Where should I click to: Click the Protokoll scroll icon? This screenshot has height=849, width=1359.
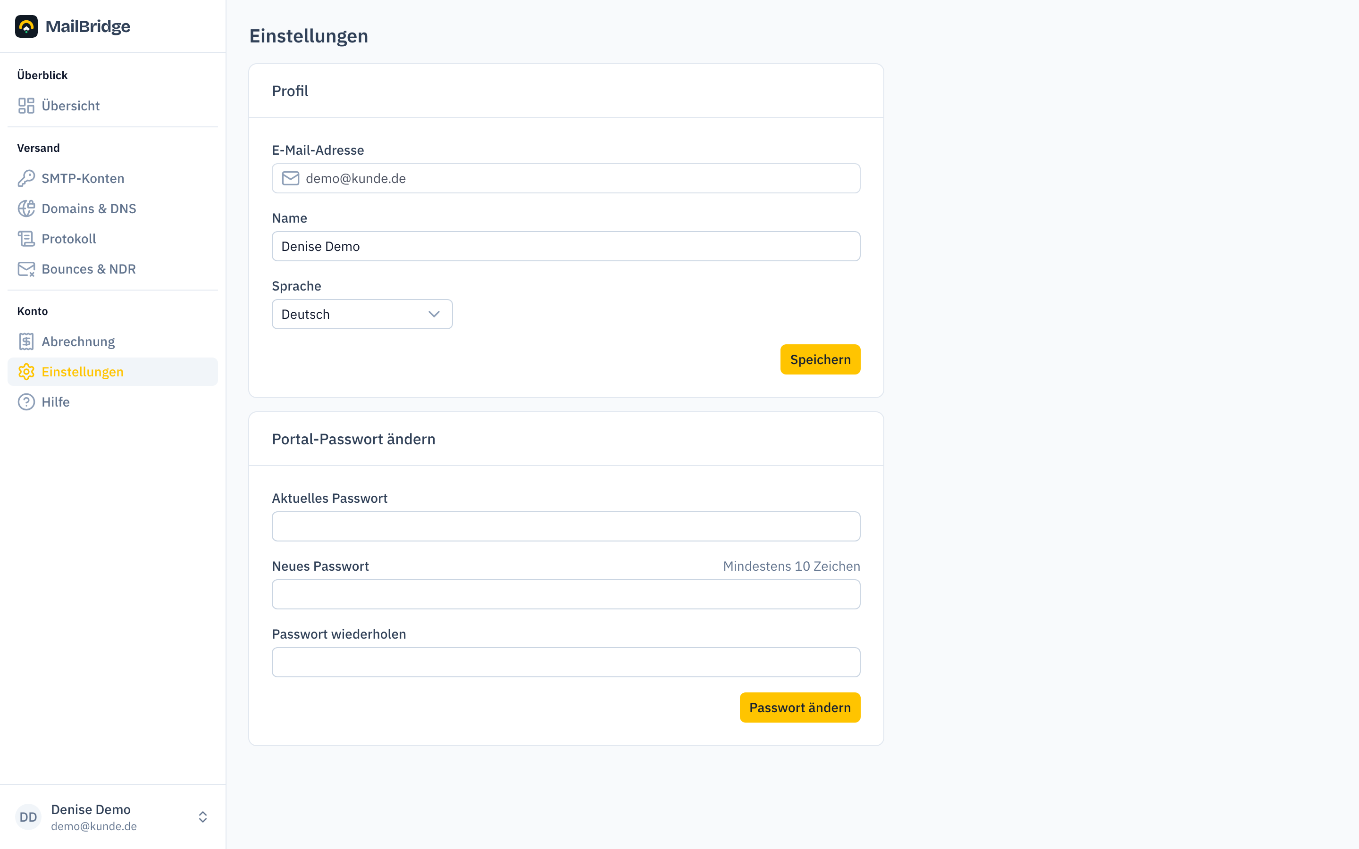click(26, 239)
